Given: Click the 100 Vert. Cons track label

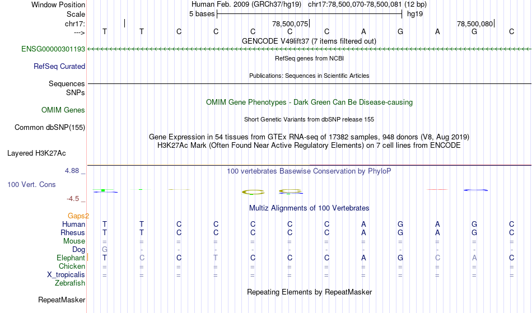Looking at the screenshot, I should coord(31,184).
